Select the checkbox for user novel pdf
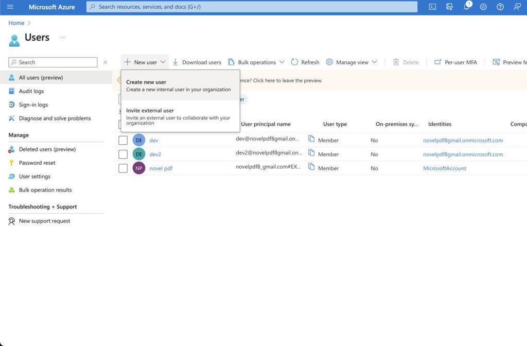This screenshot has height=346, width=527. [123, 168]
